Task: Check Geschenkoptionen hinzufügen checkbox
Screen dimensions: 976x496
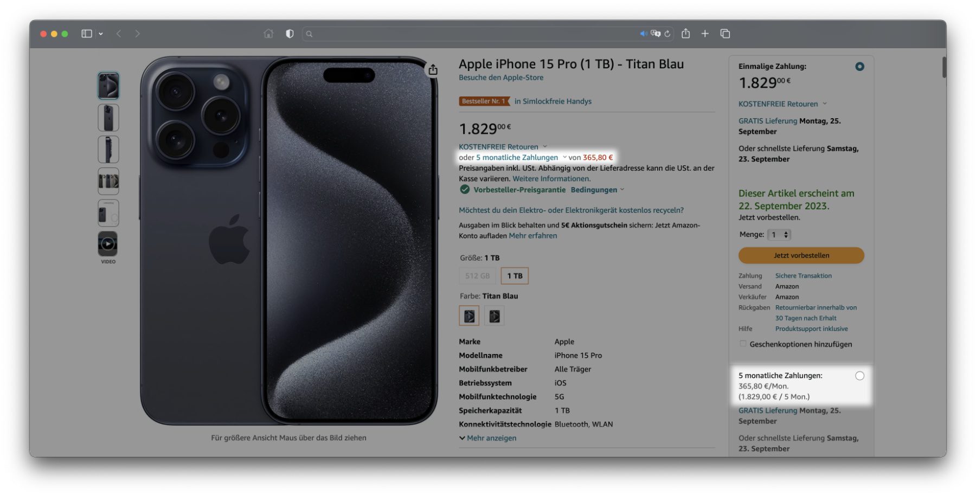Action: 743,344
